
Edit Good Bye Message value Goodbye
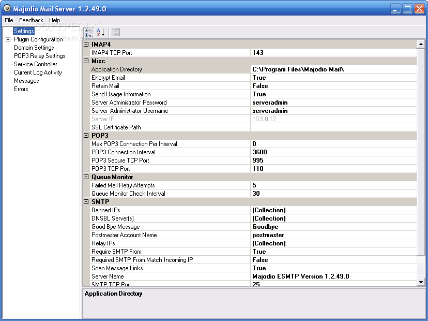coord(333,227)
